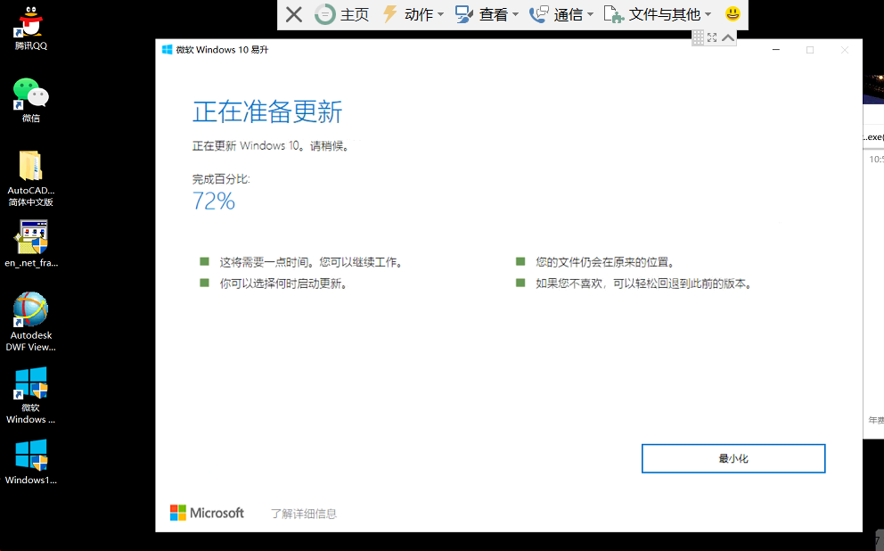
Task: Click the heading 正在准备更新
Action: (267, 111)
